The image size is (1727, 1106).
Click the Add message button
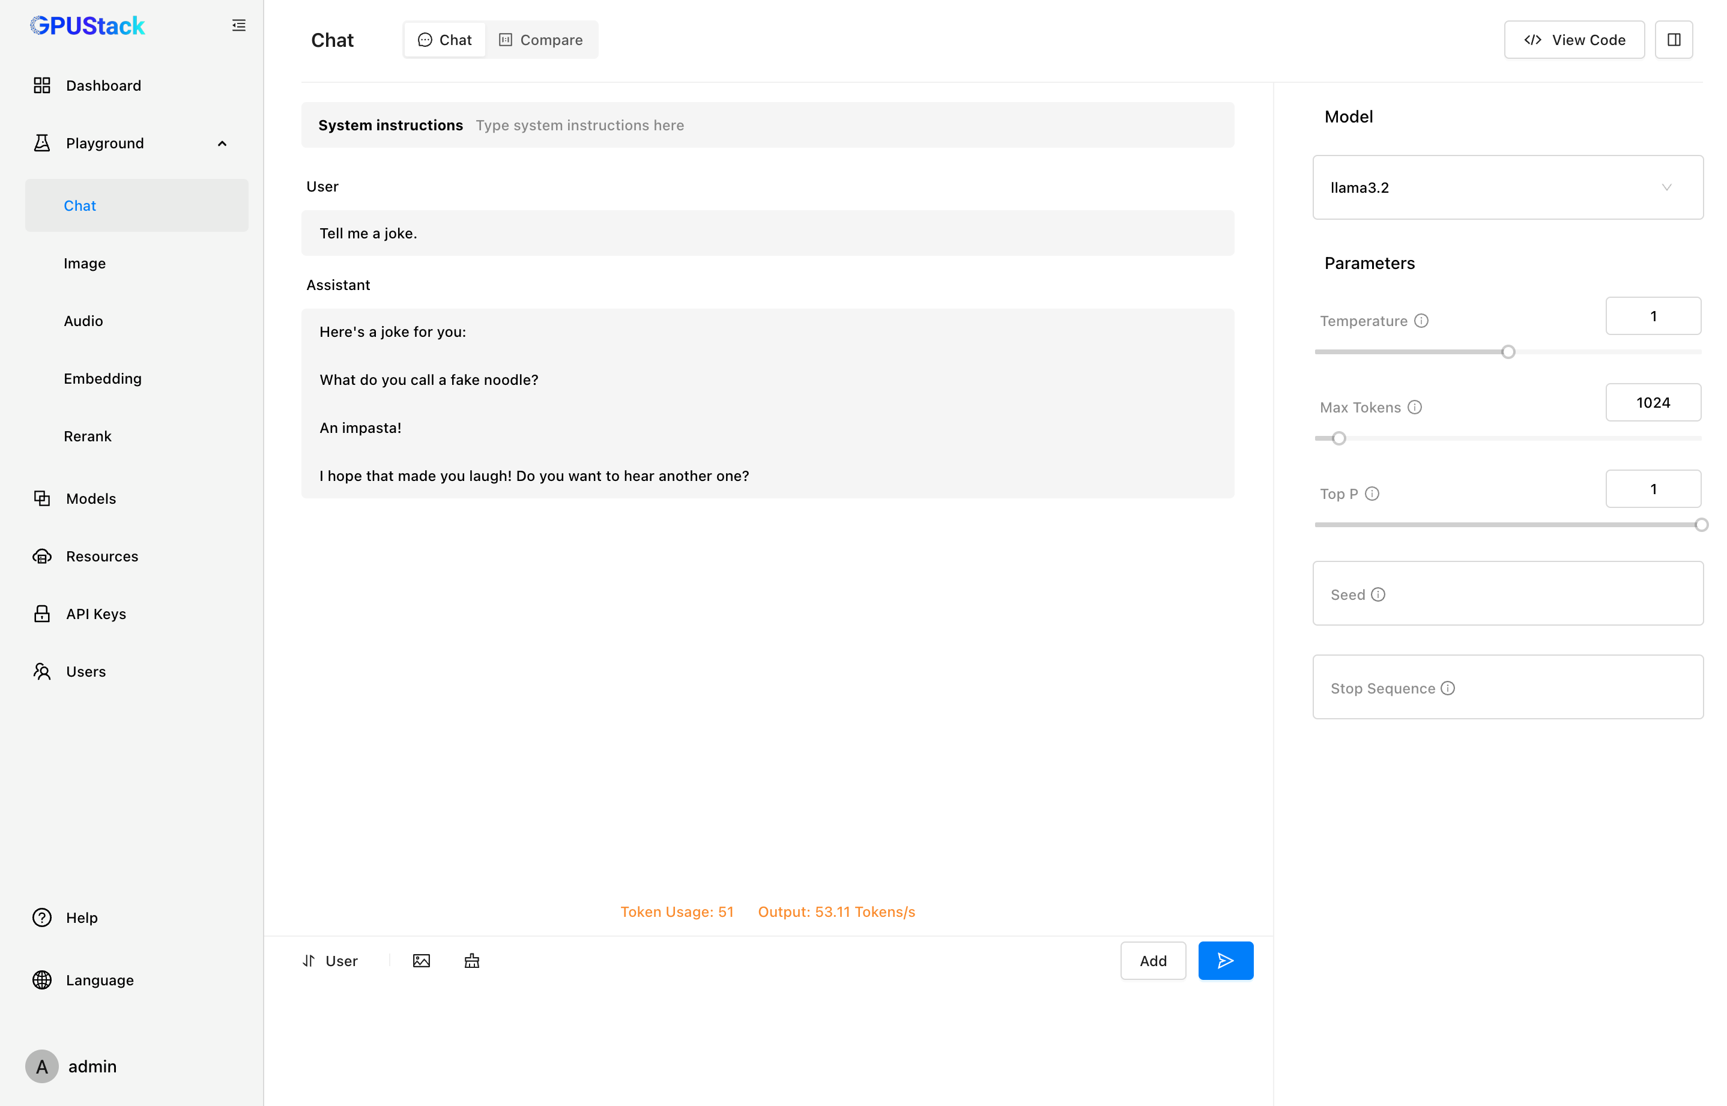1152,961
